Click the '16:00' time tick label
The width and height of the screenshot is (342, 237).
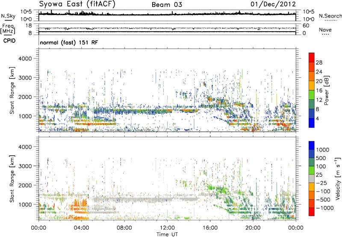click(x=210, y=228)
